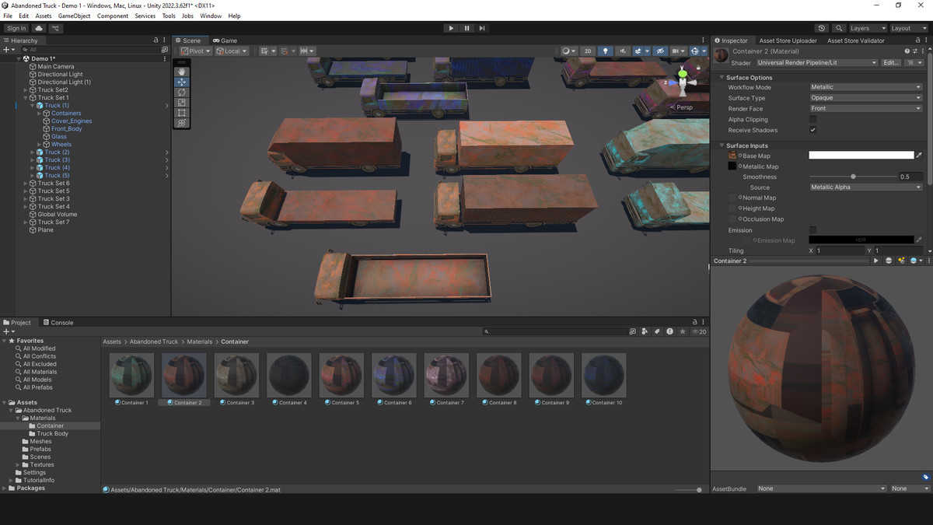Open the Hierarchy create plus button
Viewport: 933px width, 525px height.
click(9, 50)
